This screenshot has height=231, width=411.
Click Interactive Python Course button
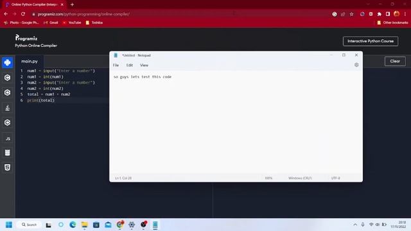[371, 41]
